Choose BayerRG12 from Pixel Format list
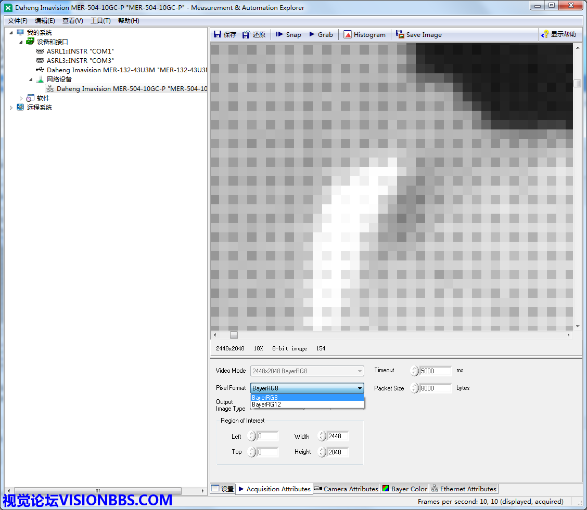The width and height of the screenshot is (587, 510). tap(266, 404)
